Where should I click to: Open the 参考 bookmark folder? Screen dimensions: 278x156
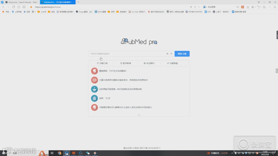[x=111, y=12]
